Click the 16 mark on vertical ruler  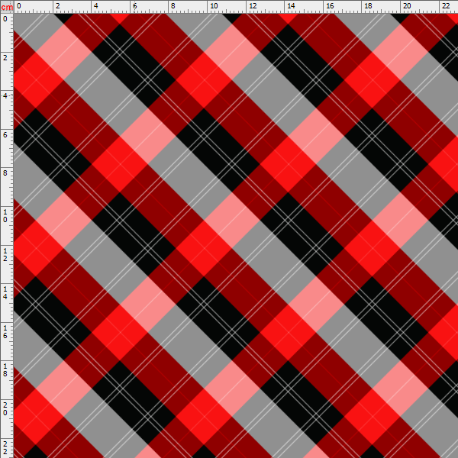pyautogui.click(x=5, y=331)
